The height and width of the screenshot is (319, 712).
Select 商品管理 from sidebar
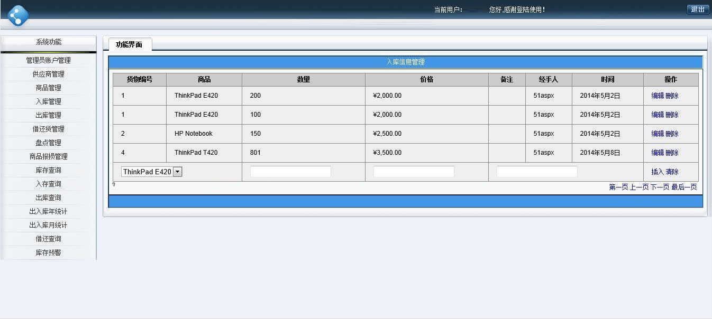48,88
